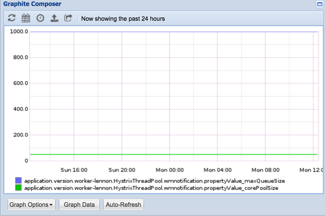Refresh the graph with the update icon
The image size is (325, 216).
tap(12, 18)
